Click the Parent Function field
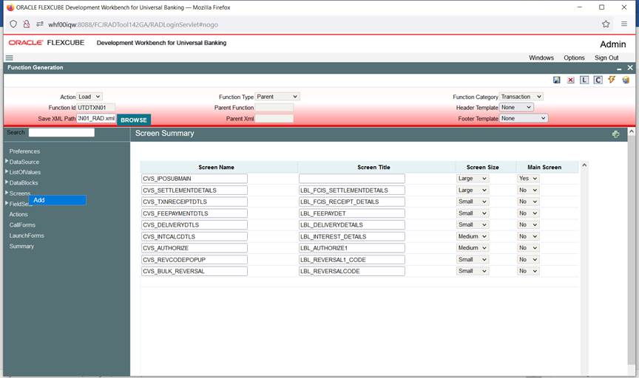This screenshot has height=378, width=639. coord(274,107)
